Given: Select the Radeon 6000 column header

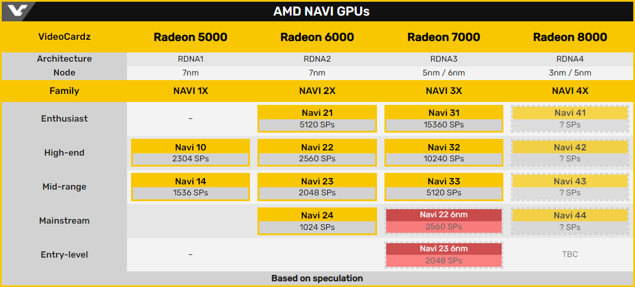Looking at the screenshot, I should [317, 37].
